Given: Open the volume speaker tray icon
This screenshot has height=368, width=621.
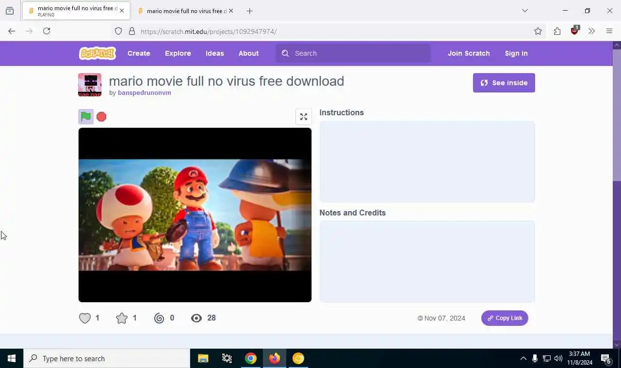Looking at the screenshot, I should click(558, 359).
